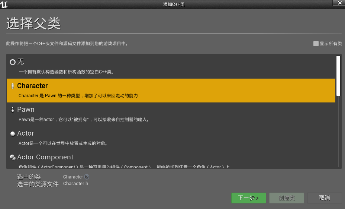Click the 显示所有类 label text
This screenshot has height=209, width=345.
(331, 44)
